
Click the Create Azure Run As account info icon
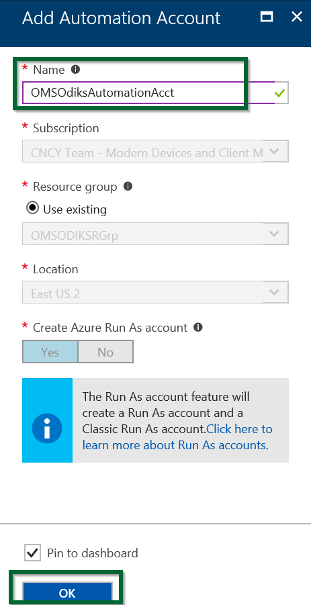pos(198,327)
